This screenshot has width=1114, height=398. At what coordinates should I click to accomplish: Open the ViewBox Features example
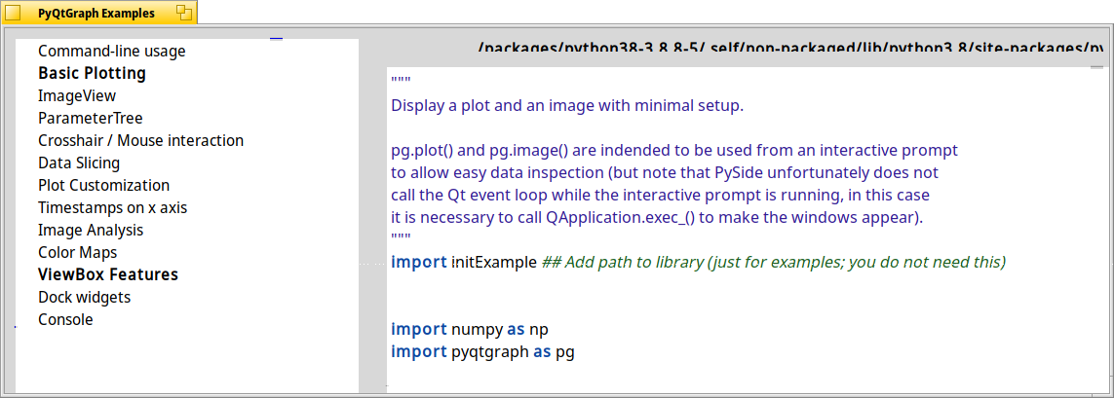tap(108, 274)
